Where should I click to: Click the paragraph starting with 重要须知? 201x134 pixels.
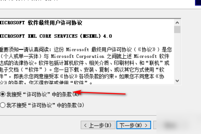(86, 66)
